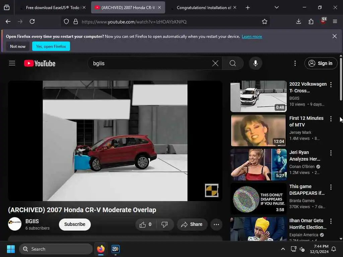Open options menu for This game DISAPPEARS video
Viewport: 343px width, 257px height.
coord(331,187)
